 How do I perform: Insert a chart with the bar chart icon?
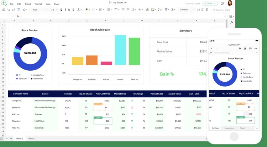coord(147,10)
